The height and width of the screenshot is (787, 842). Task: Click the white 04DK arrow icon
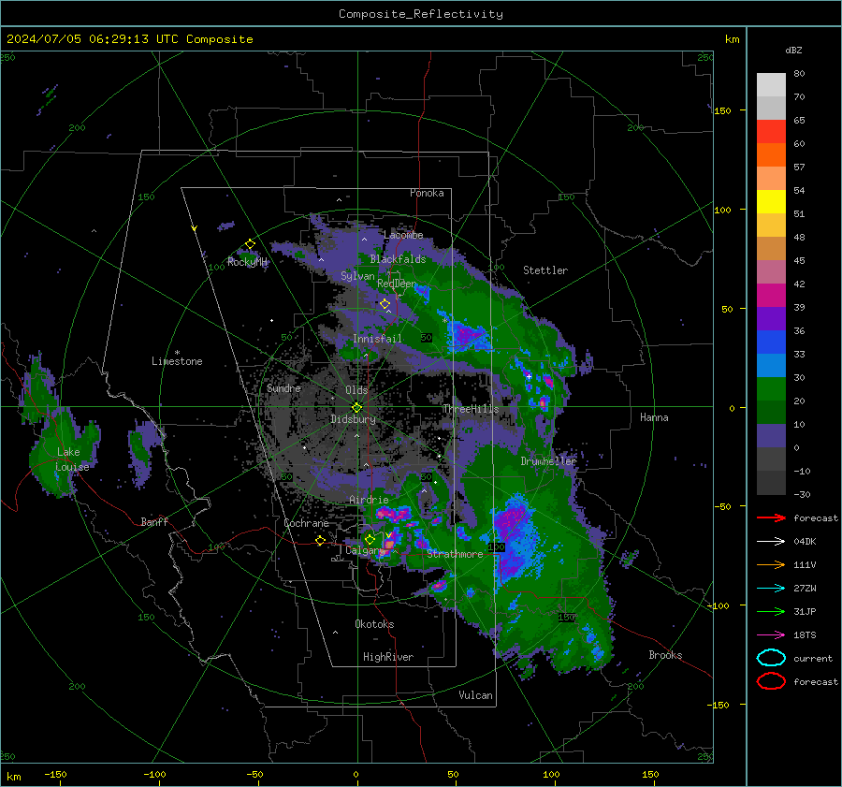pos(771,542)
